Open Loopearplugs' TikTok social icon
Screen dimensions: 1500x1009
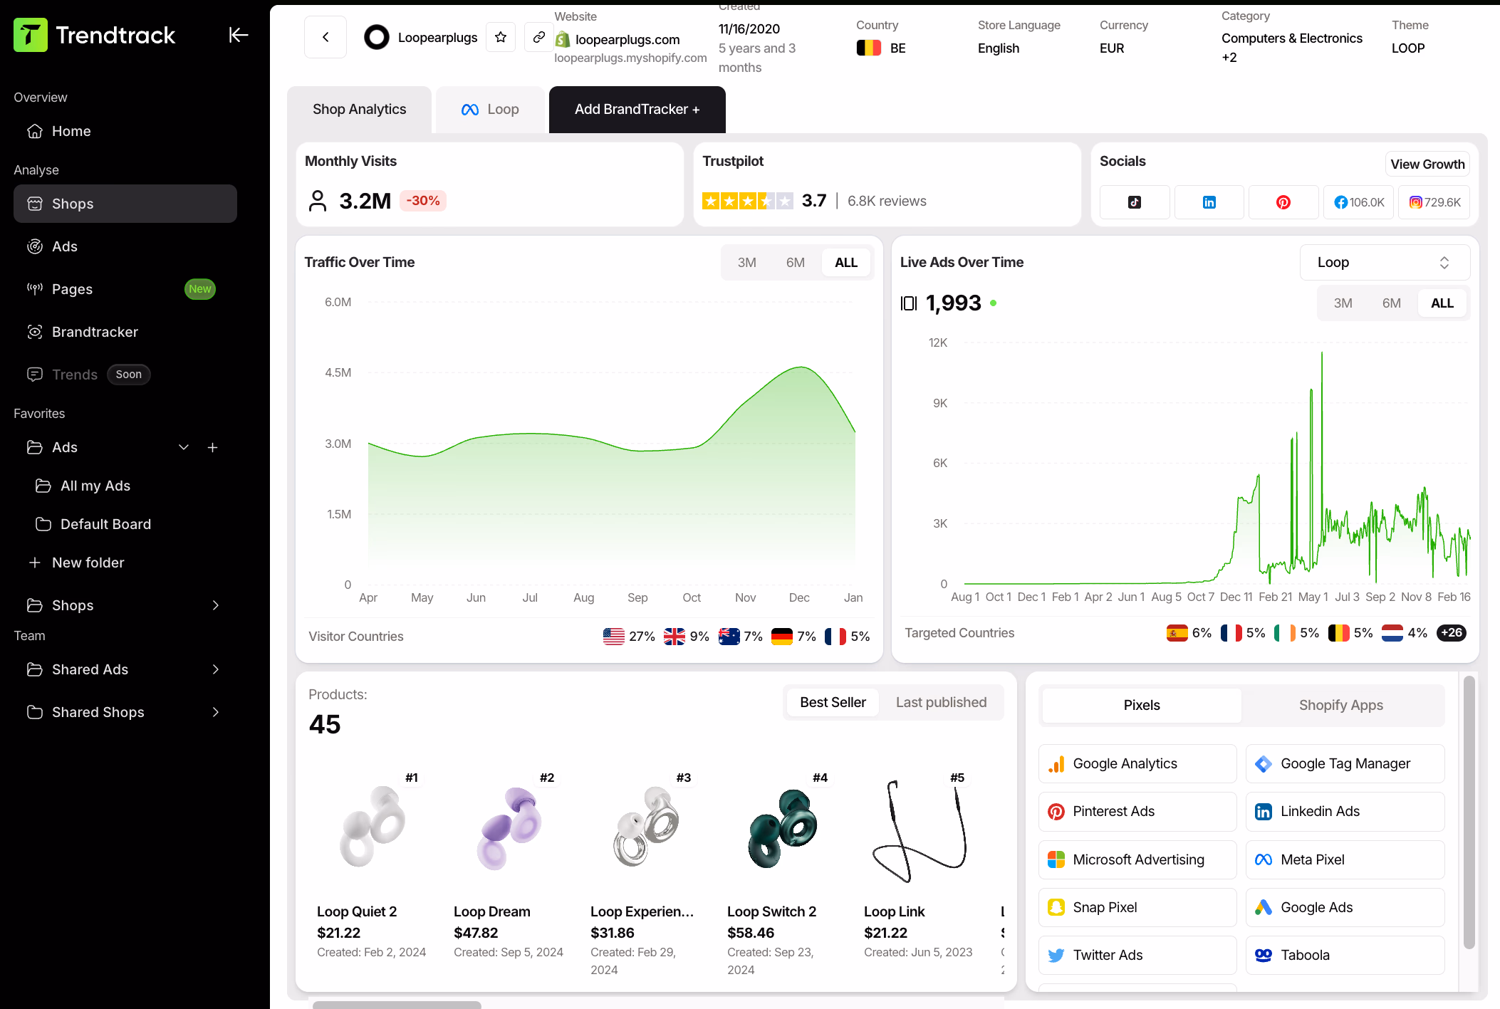click(x=1134, y=202)
